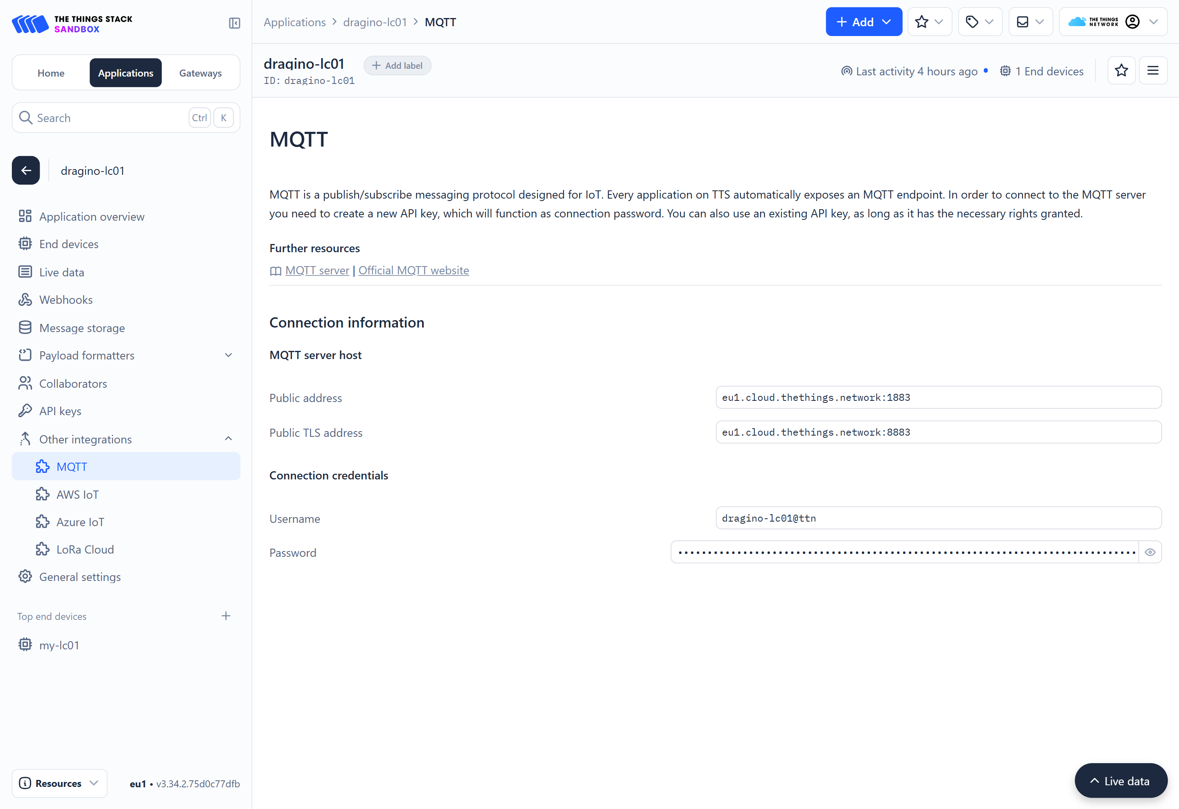Open the Add dropdown button
Image resolution: width=1179 pixels, height=809 pixels.
[863, 22]
